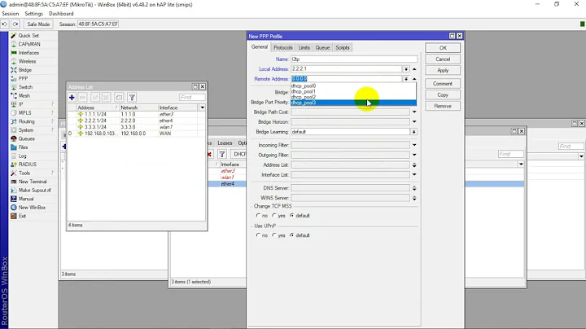Screen dimensions: 586x329
Task: Click Remove button in PPP Profile
Action: 443,106
